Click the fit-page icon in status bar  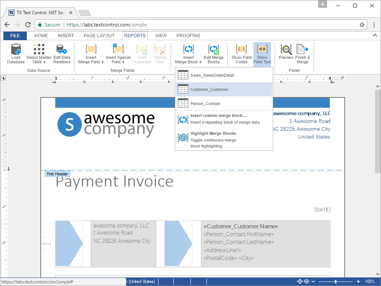300,282
